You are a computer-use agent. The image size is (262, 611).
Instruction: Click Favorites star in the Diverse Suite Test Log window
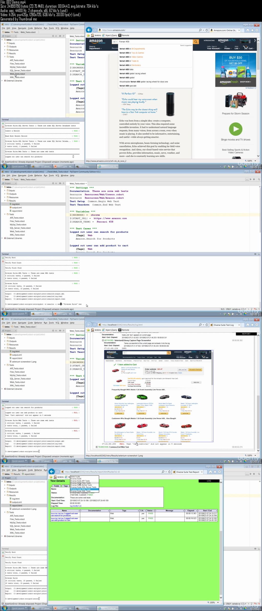(x=252, y=325)
